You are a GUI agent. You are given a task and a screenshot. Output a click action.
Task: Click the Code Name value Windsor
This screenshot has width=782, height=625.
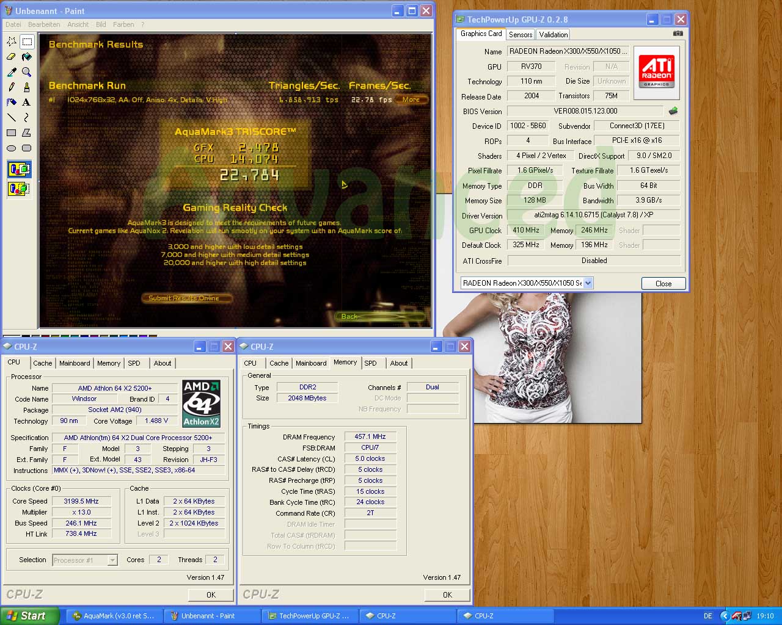[x=84, y=399]
